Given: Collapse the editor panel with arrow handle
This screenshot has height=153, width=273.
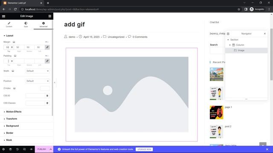Looking at the screenshot, I should tap(55, 82).
